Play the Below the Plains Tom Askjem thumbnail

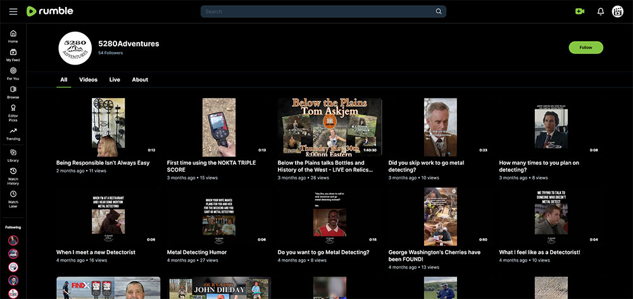(x=329, y=127)
